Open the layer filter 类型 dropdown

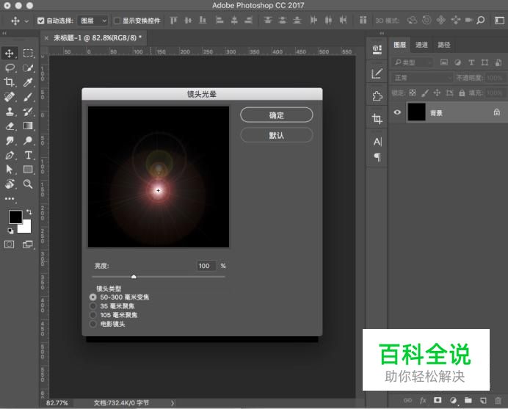pyautogui.click(x=412, y=62)
